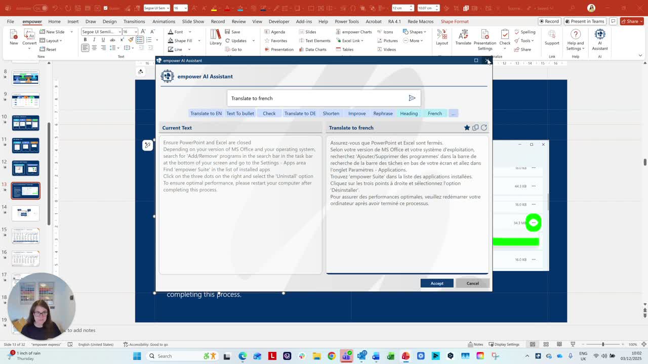Click the Rephrase preset chip
This screenshot has width=648, height=364.
click(383, 113)
